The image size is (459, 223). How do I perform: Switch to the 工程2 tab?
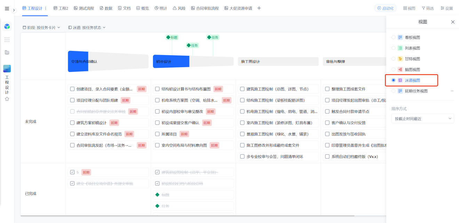[x=61, y=8]
